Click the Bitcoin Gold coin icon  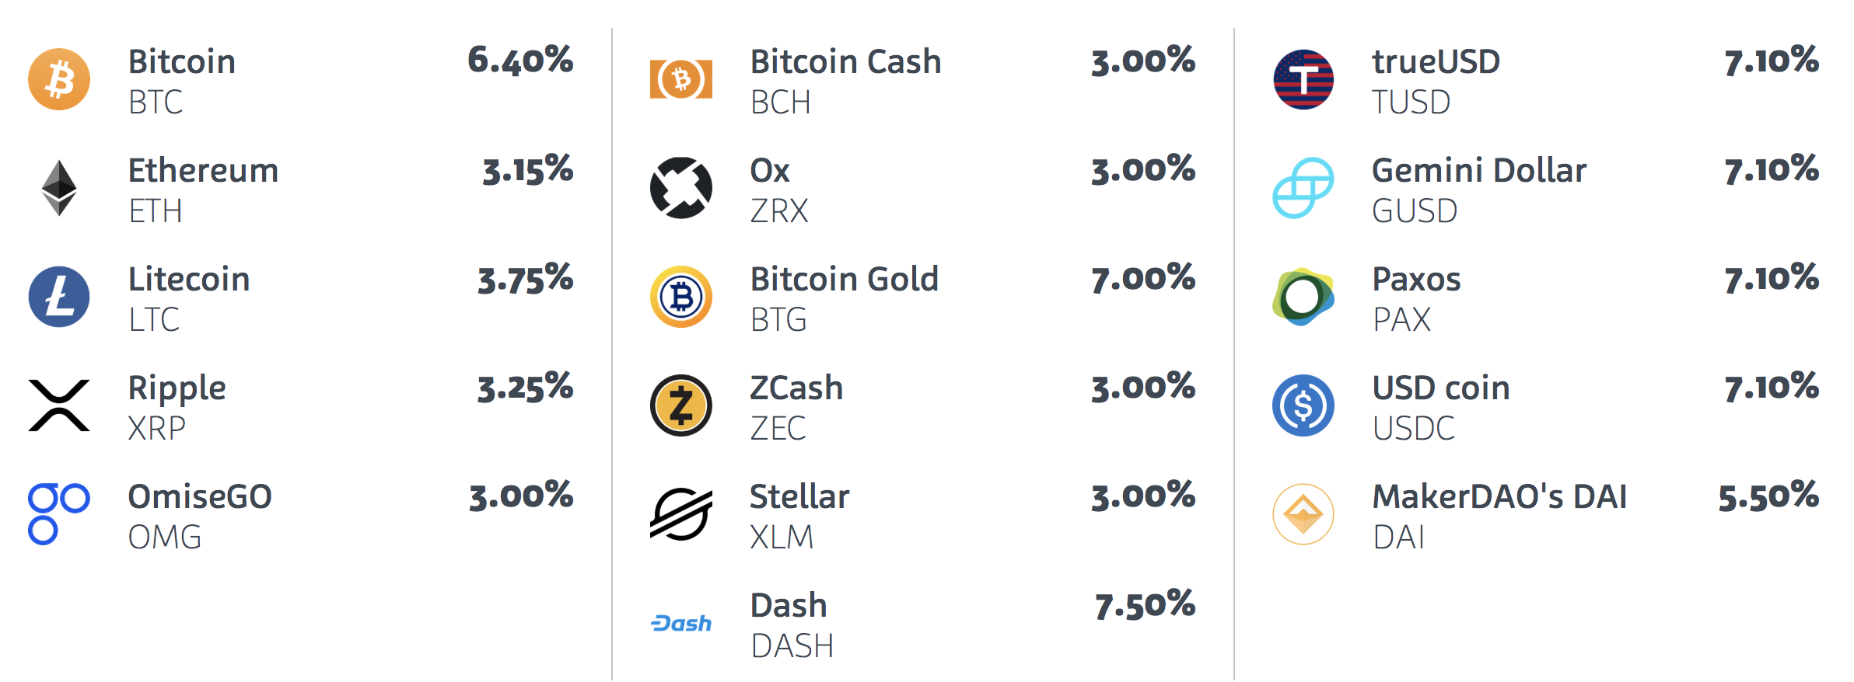click(681, 297)
